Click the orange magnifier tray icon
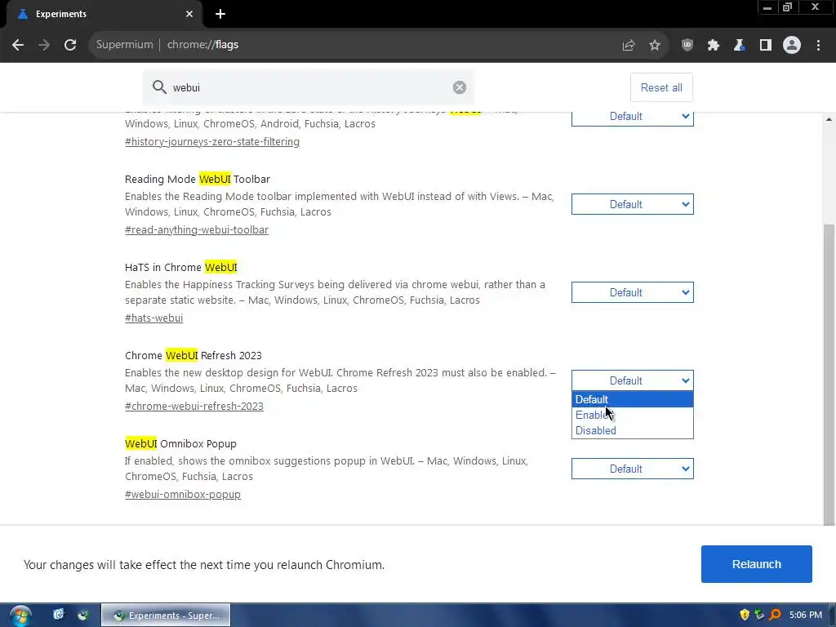Screen dimensions: 836x627 click(775, 615)
